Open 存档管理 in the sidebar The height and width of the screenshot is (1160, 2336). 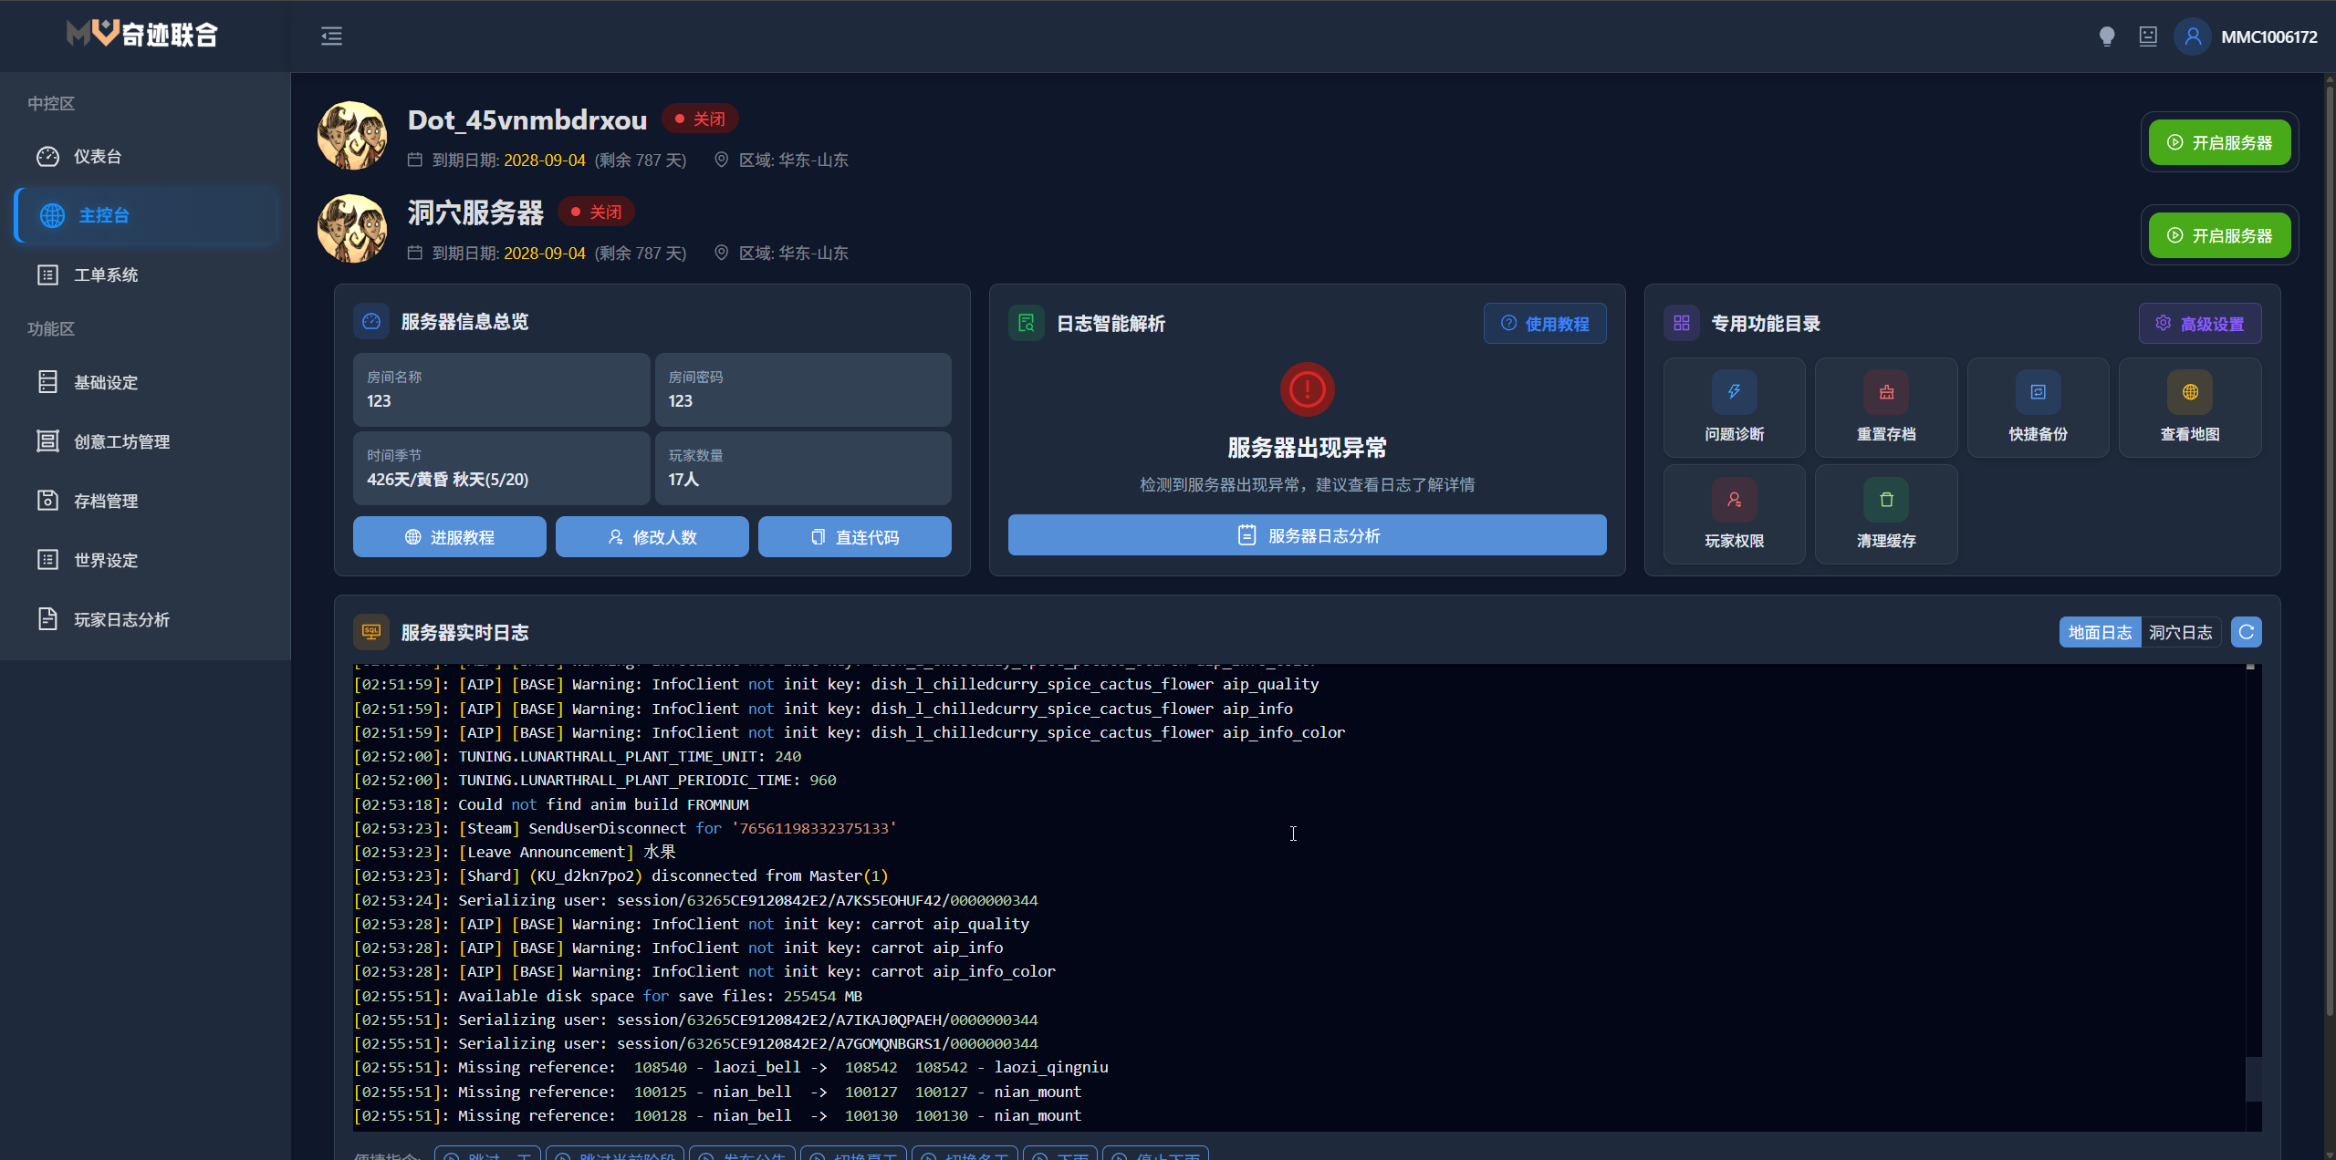point(146,502)
